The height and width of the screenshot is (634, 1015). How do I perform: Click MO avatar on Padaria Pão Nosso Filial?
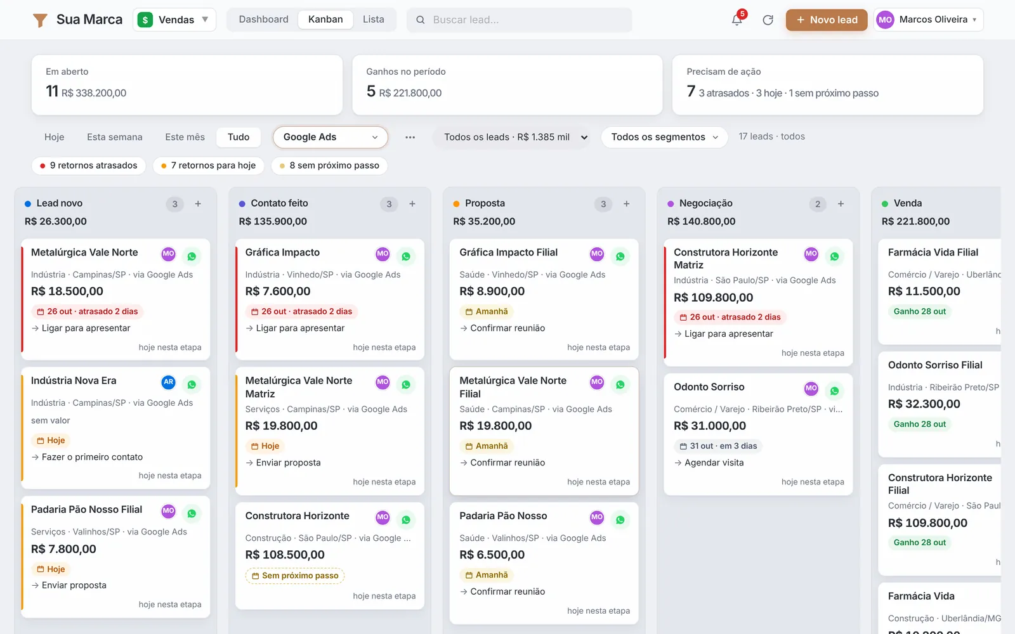[168, 510]
